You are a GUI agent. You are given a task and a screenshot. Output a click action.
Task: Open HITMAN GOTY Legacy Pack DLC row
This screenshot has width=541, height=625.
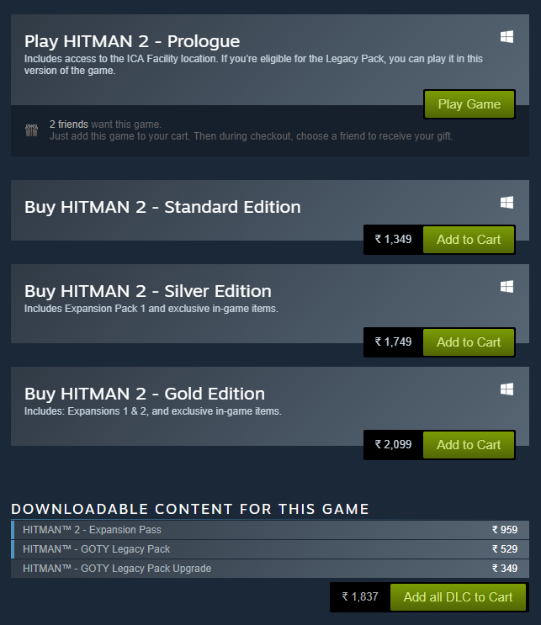tap(270, 549)
